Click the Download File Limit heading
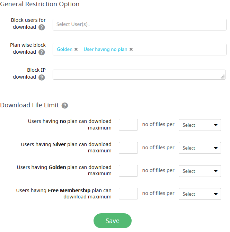The width and height of the screenshot is (230, 232). (x=29, y=105)
